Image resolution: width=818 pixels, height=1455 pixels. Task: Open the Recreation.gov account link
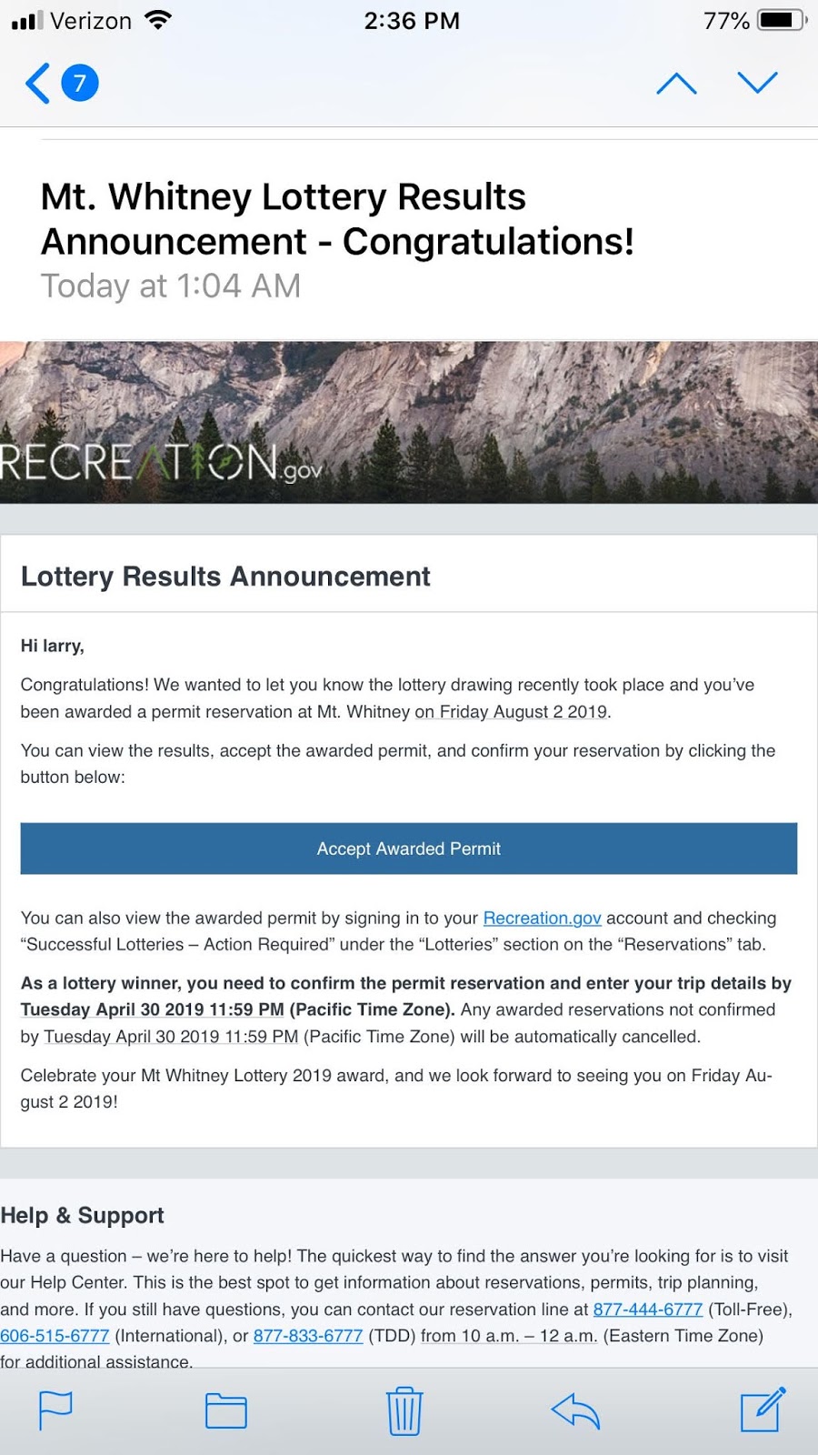(x=542, y=918)
